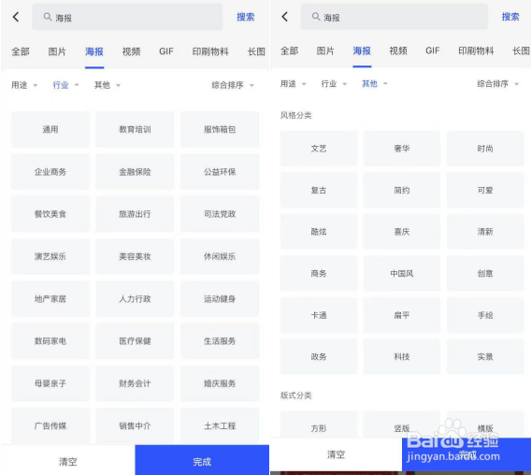Image resolution: width=531 pixels, height=475 pixels.
Task: Select the 视频 tab in left panel
Action: point(132,51)
